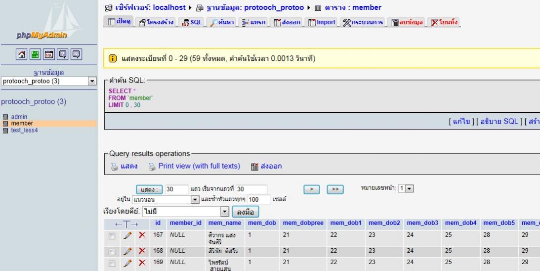Click the starting row field
The image size is (540, 271).
[251, 189]
